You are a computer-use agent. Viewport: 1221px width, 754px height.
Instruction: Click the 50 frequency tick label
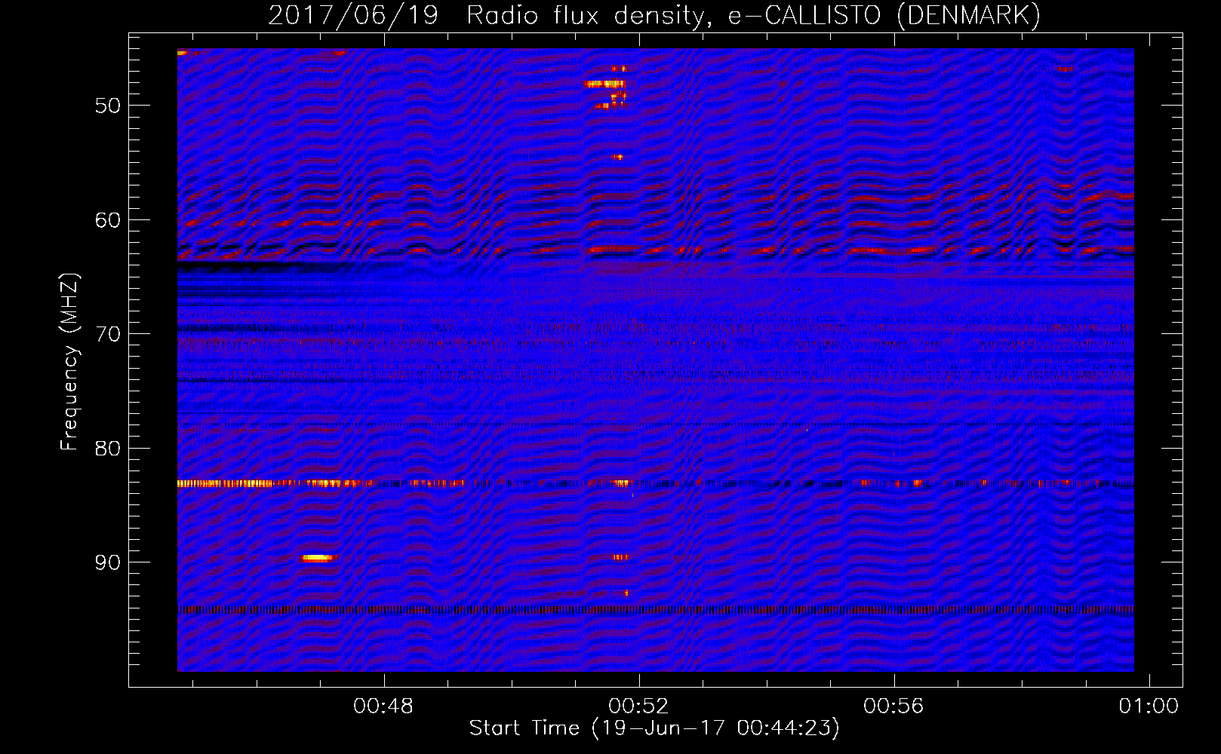click(x=108, y=106)
